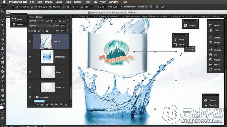
Task: Open the Select menu
Action: tap(78, 2)
